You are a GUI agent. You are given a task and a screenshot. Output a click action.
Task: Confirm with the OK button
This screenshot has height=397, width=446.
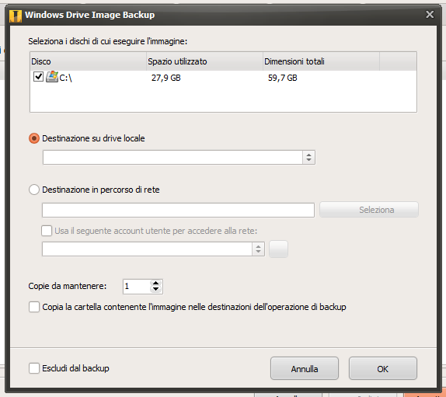point(383,368)
